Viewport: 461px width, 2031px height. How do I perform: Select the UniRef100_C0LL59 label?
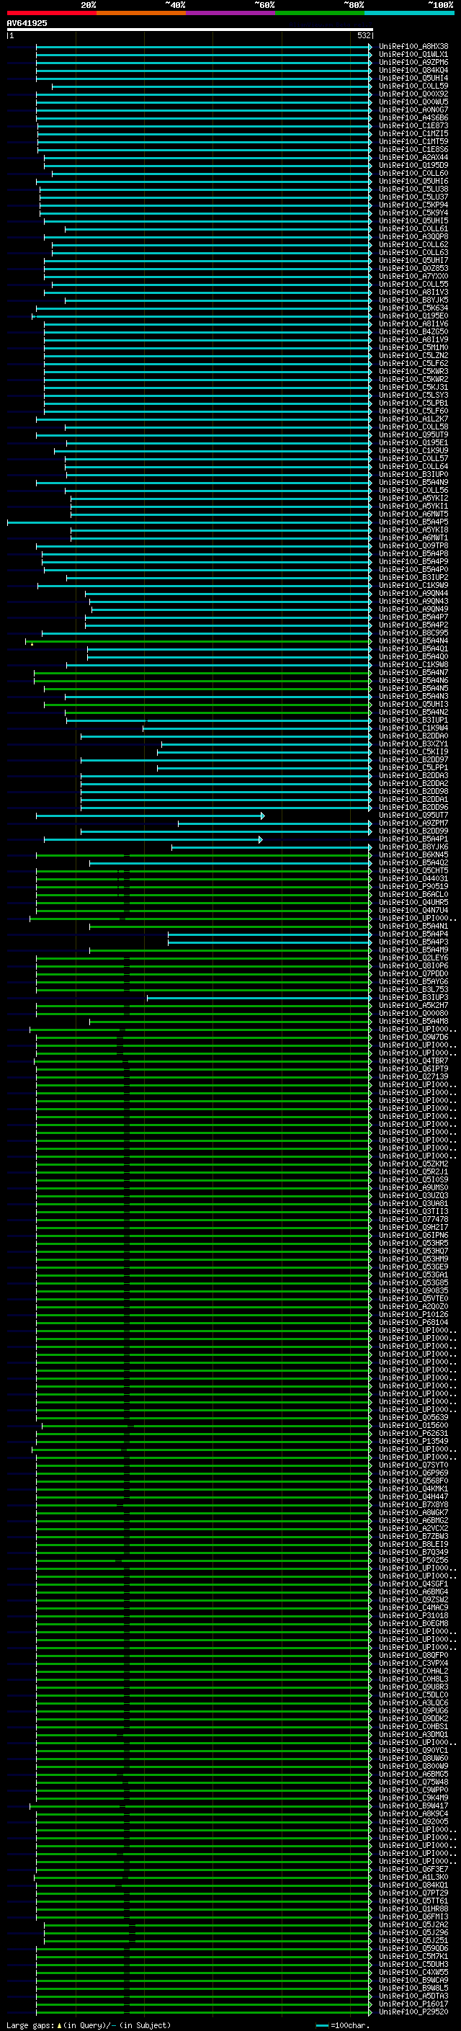(413, 86)
